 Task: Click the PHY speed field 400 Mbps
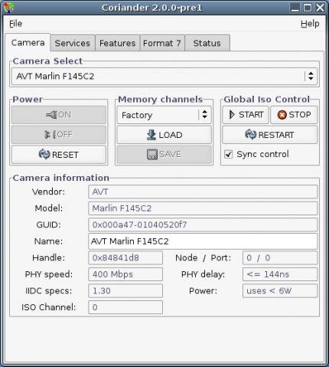point(125,274)
